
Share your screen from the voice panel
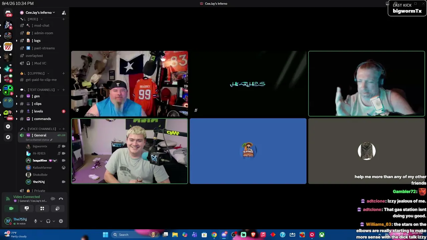pos(27,208)
